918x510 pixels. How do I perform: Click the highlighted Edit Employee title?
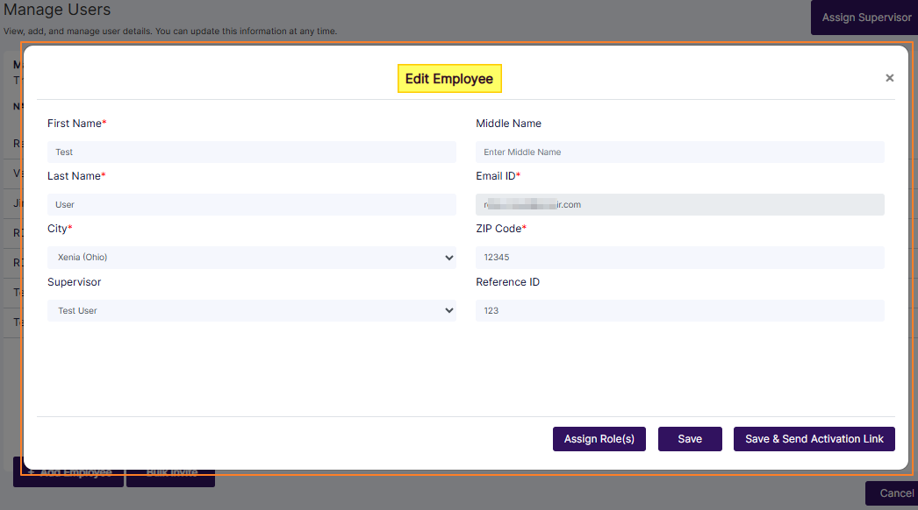click(x=448, y=78)
